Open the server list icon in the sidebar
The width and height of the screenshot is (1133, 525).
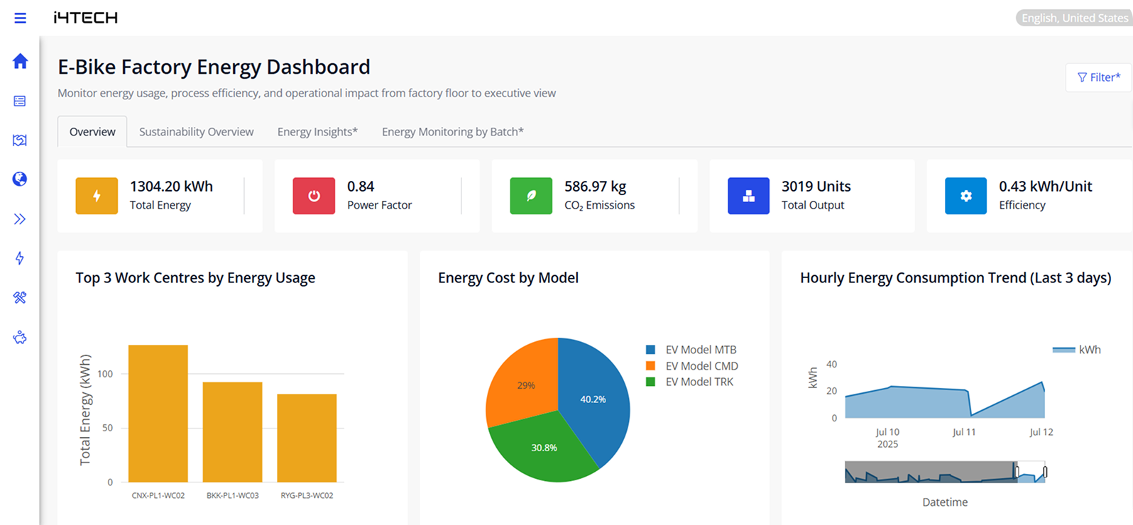click(x=20, y=101)
